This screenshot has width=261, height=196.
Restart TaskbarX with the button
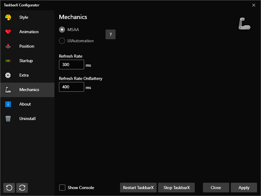(138, 188)
